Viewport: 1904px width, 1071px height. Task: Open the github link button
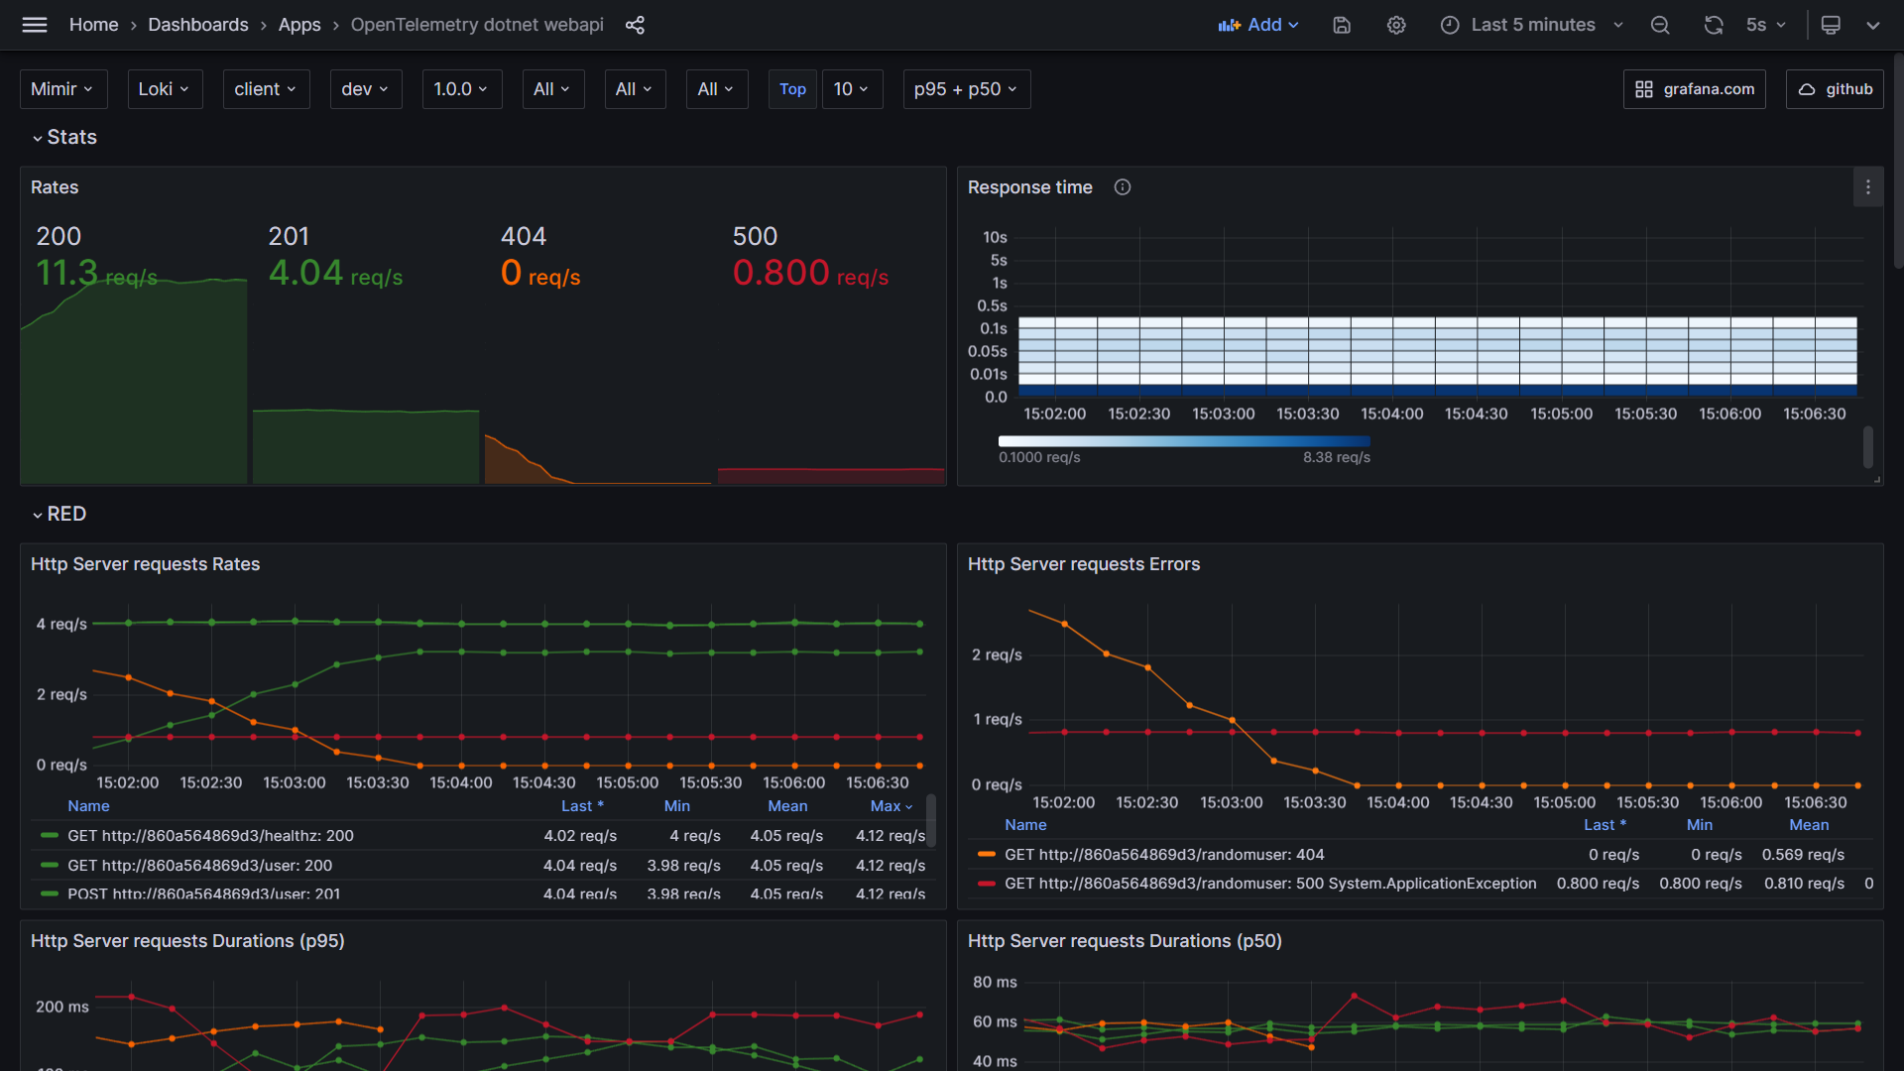tap(1835, 89)
